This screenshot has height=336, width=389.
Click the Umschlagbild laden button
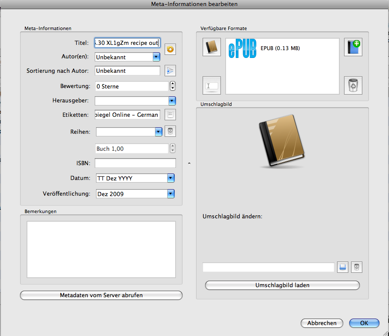click(x=282, y=285)
